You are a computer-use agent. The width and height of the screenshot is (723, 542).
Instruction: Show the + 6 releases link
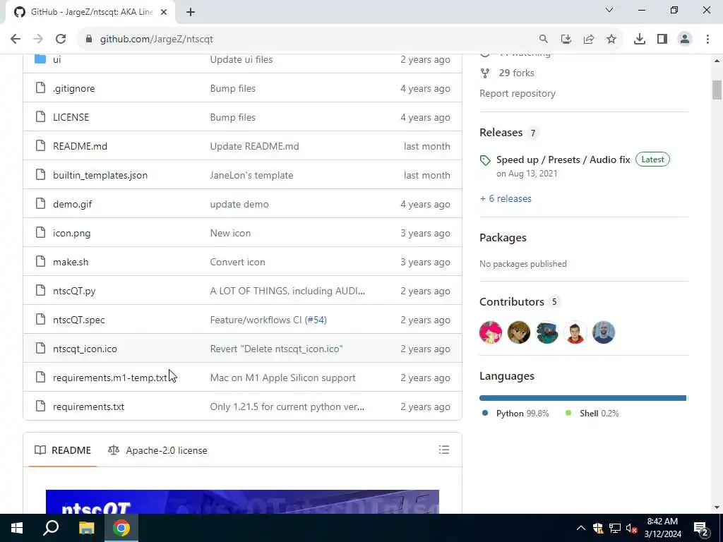(x=506, y=198)
